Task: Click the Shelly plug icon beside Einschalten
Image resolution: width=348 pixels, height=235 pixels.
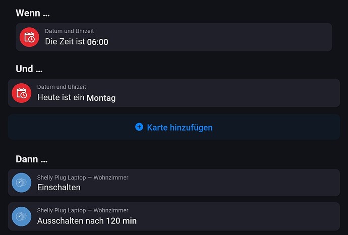Action: tap(22, 183)
